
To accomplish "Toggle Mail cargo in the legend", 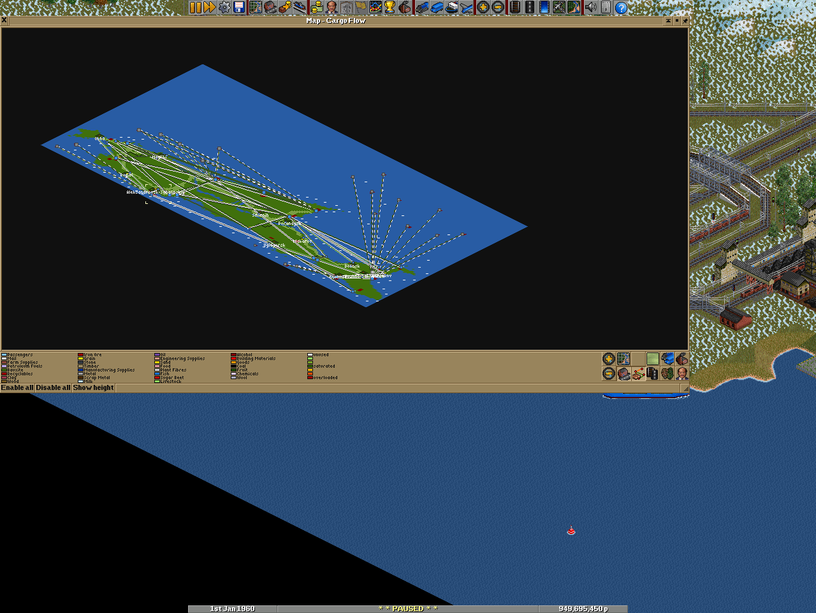I will point(10,359).
